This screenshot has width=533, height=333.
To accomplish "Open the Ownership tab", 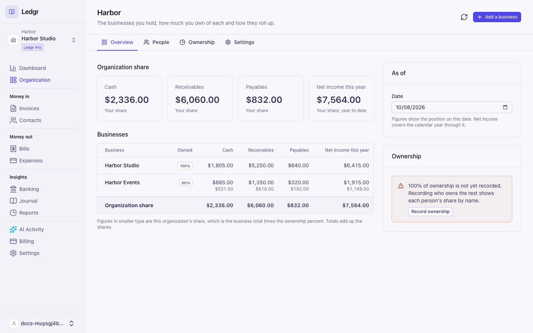I will click(x=197, y=42).
